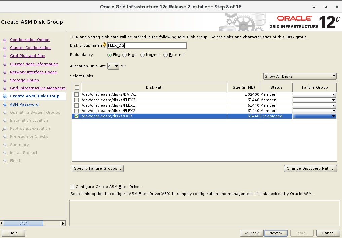Click inside the Disk group name field
Image resolution: width=342 pixels, height=238 pixels.
[147, 45]
